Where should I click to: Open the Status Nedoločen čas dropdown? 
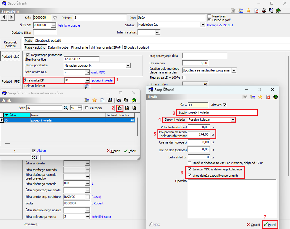(x=203, y=25)
